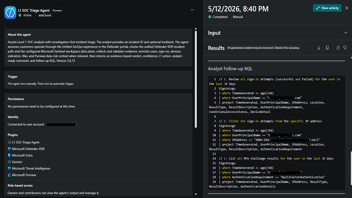
Task: Click the Permissions section heading
Action: click(x=16, y=99)
